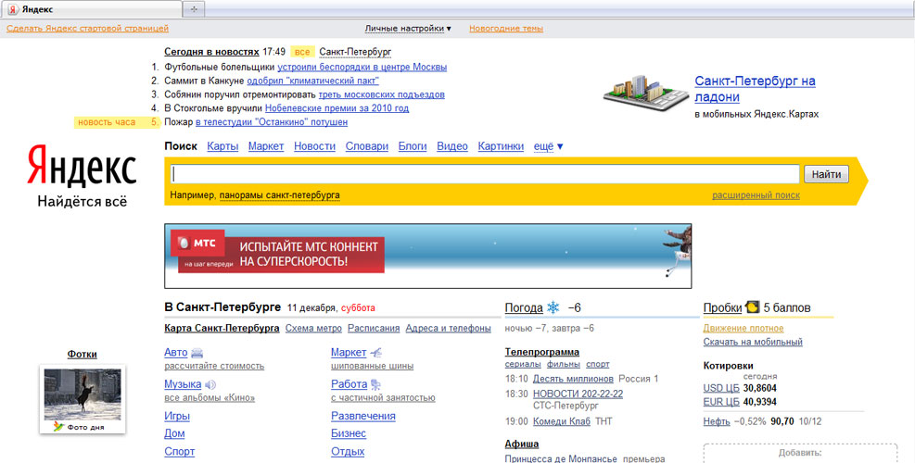
Task: Click the MTS Connect advertising banner
Action: coord(427,256)
